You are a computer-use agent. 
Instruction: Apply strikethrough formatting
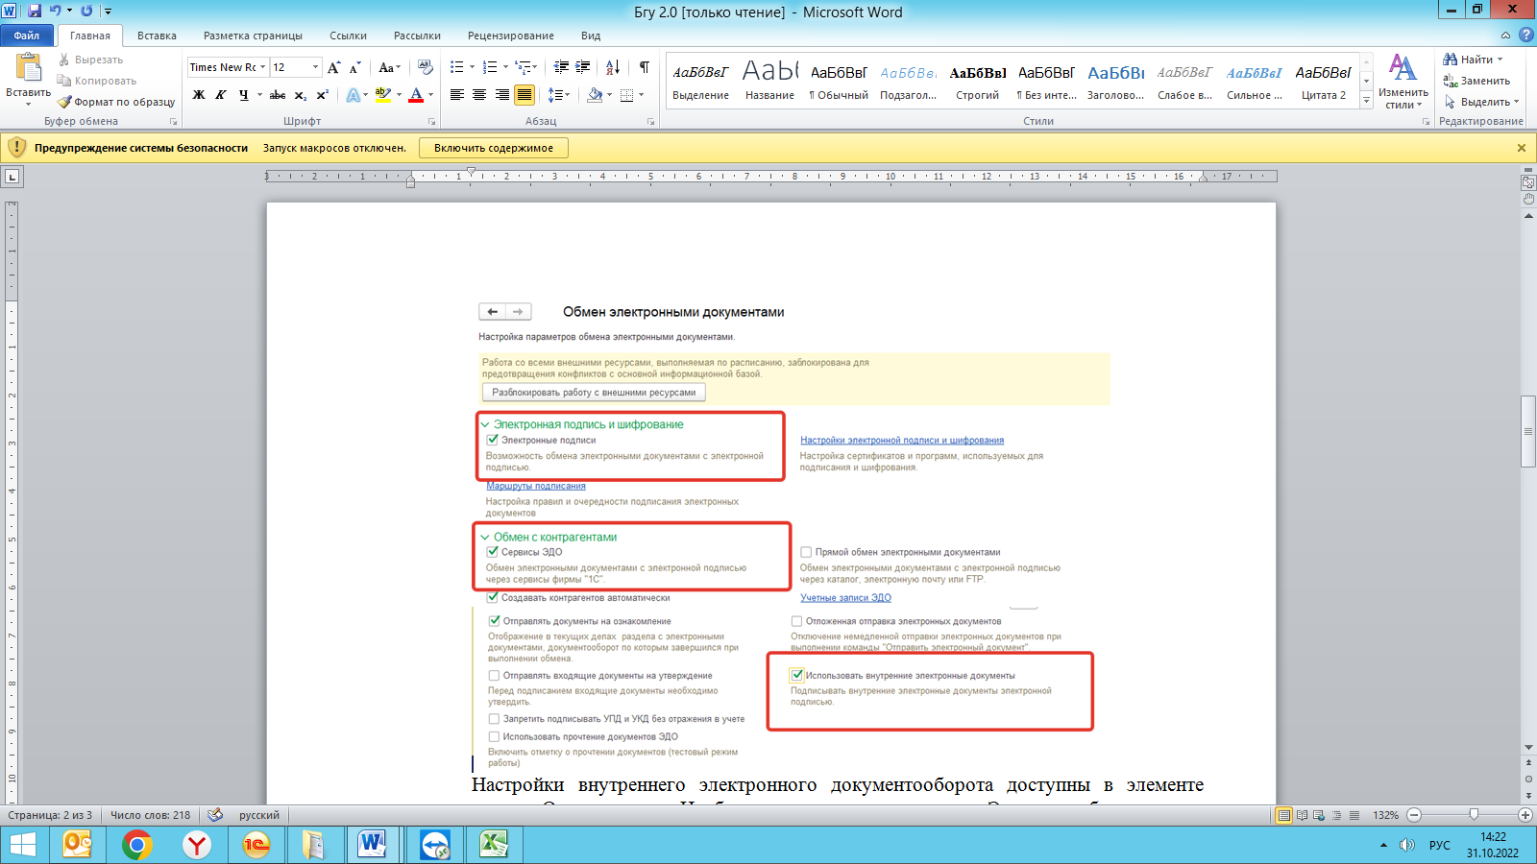[278, 95]
